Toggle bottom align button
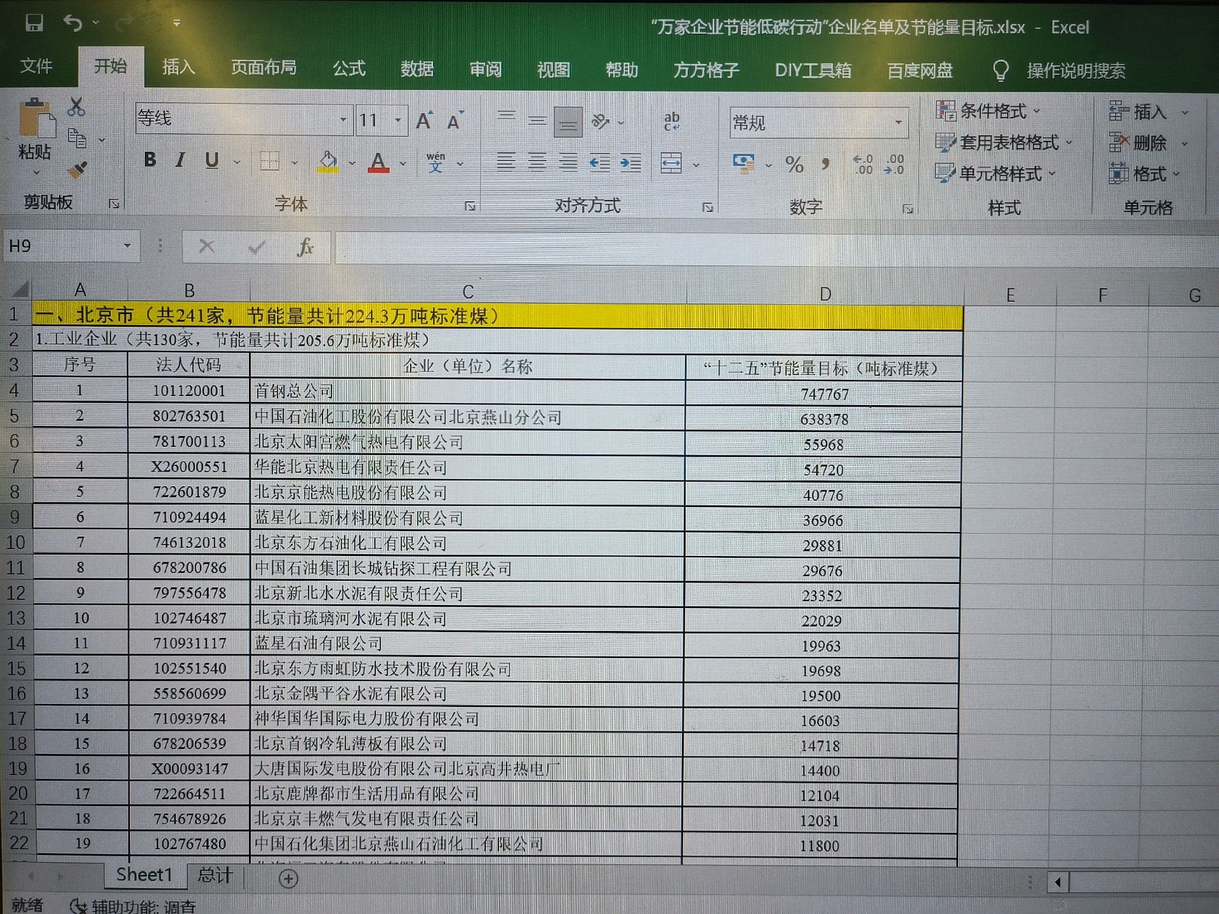 click(x=568, y=121)
